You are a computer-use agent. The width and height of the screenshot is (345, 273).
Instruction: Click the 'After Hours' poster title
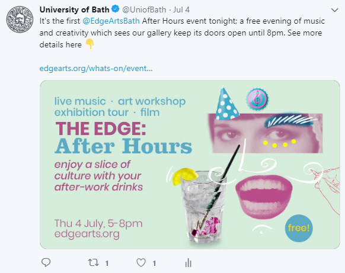123,146
